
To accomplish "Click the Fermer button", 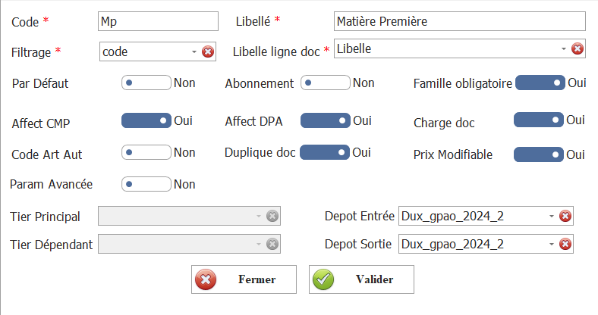I will pyautogui.click(x=233, y=279).
